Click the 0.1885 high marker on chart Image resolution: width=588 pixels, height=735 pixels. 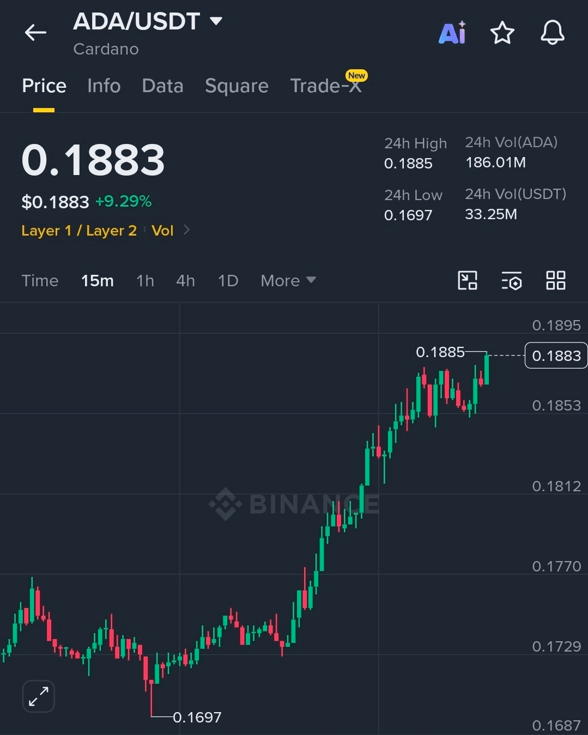point(440,352)
